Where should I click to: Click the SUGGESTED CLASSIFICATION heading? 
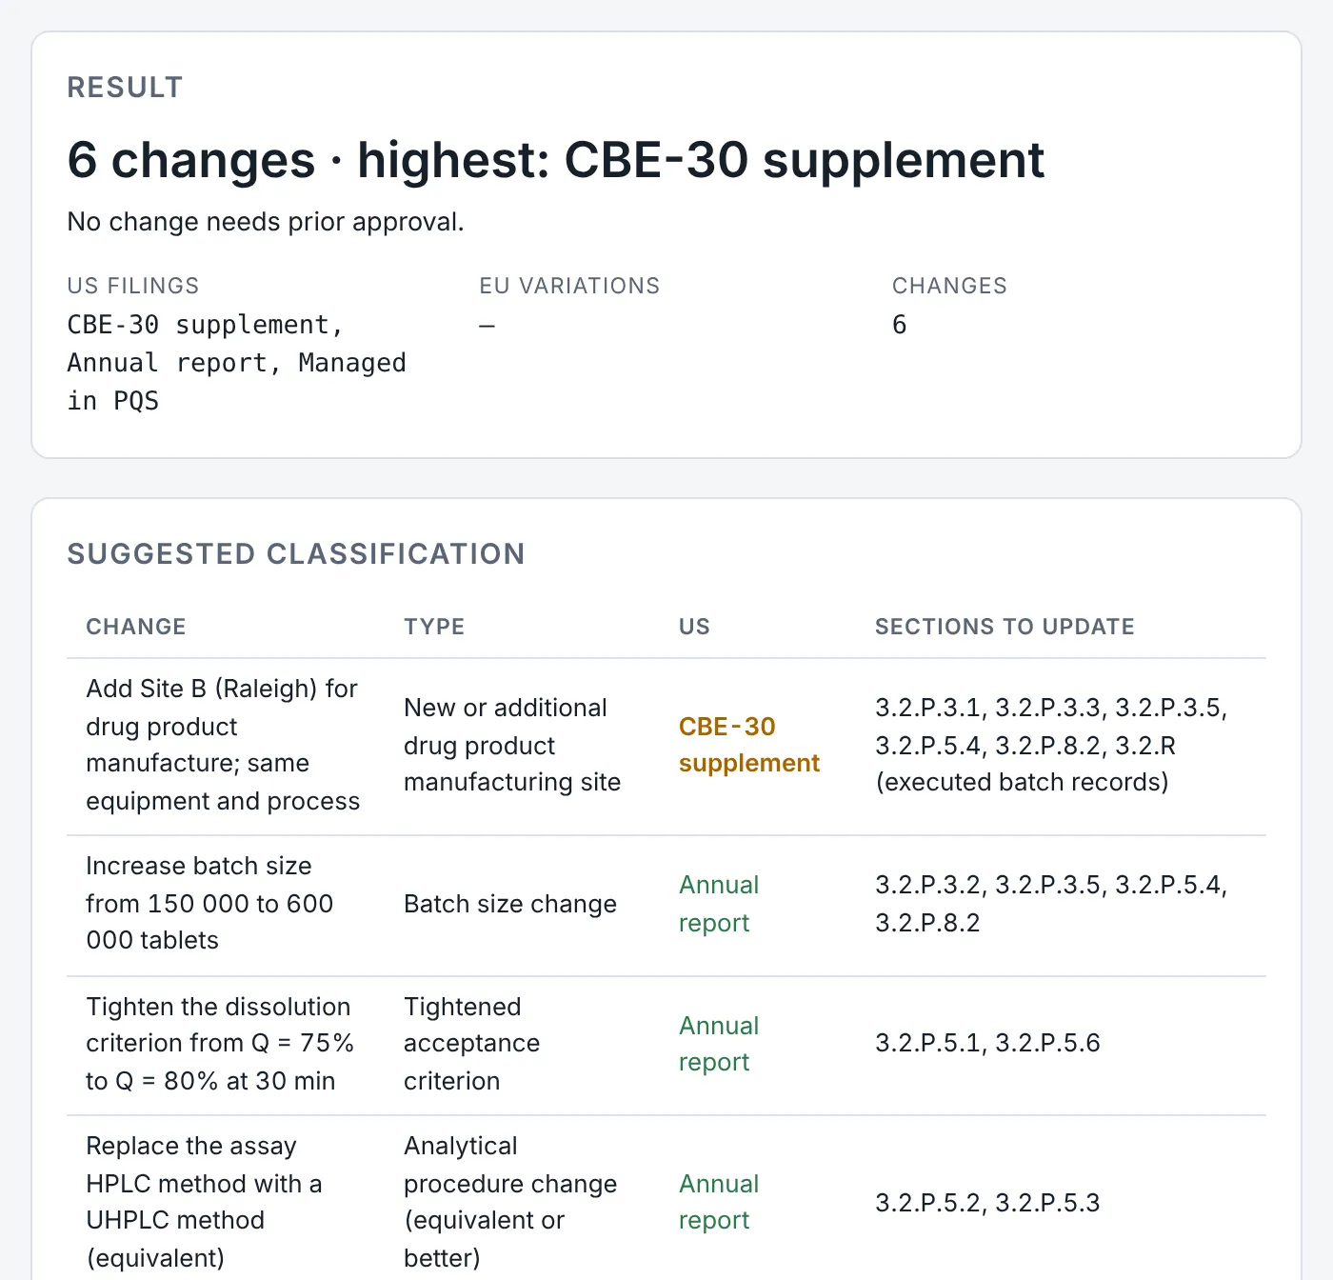[x=296, y=554]
